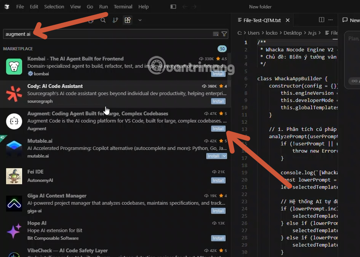Viewport: 360px width, 257px height.
Task: Close the File-Test-QTM.txt tab
Action: click(287, 20)
